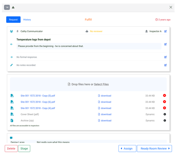Download the Copy (4).pdf file

click(105, 108)
